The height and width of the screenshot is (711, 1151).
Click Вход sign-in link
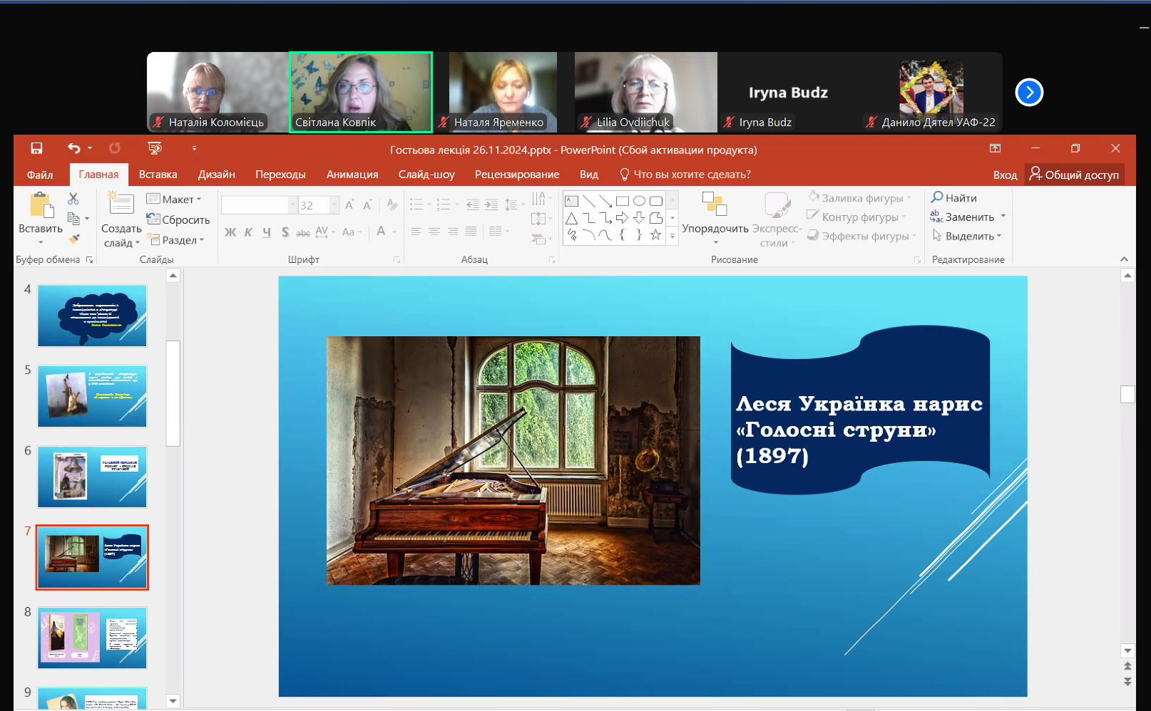[x=1005, y=175]
